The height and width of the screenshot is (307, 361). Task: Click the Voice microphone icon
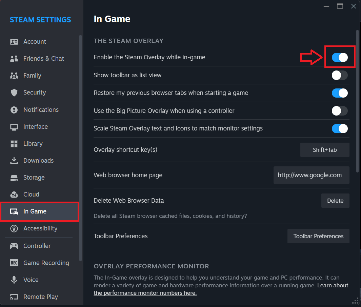(14, 280)
